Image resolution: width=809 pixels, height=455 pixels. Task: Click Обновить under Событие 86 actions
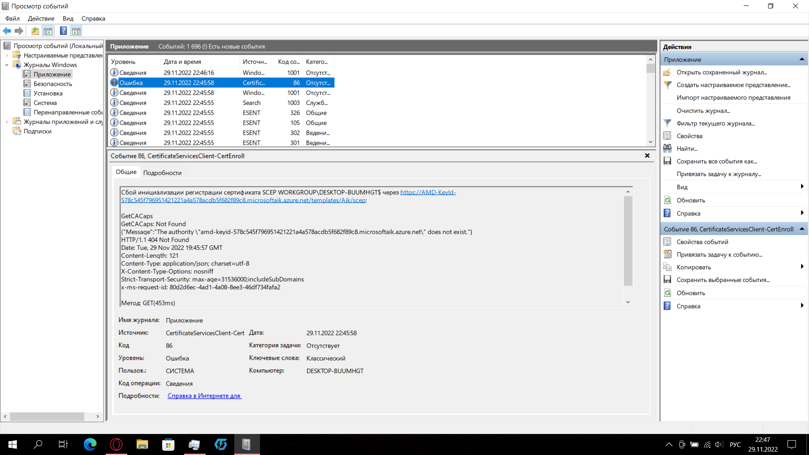point(691,293)
